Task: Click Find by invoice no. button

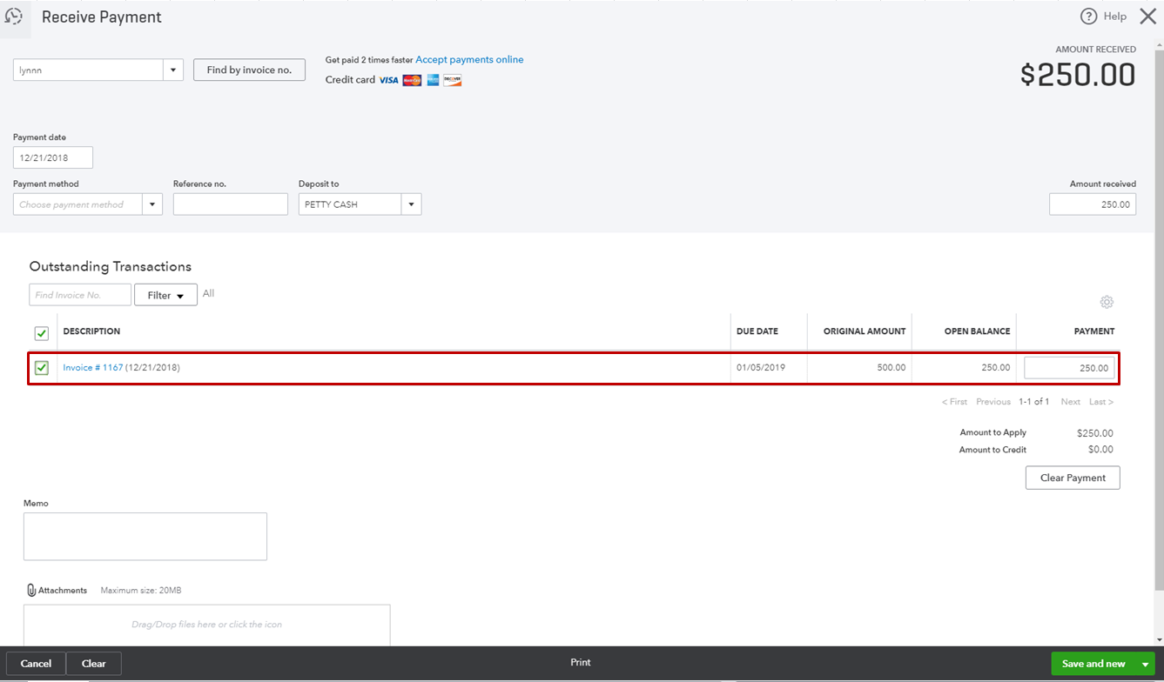Action: coord(249,70)
